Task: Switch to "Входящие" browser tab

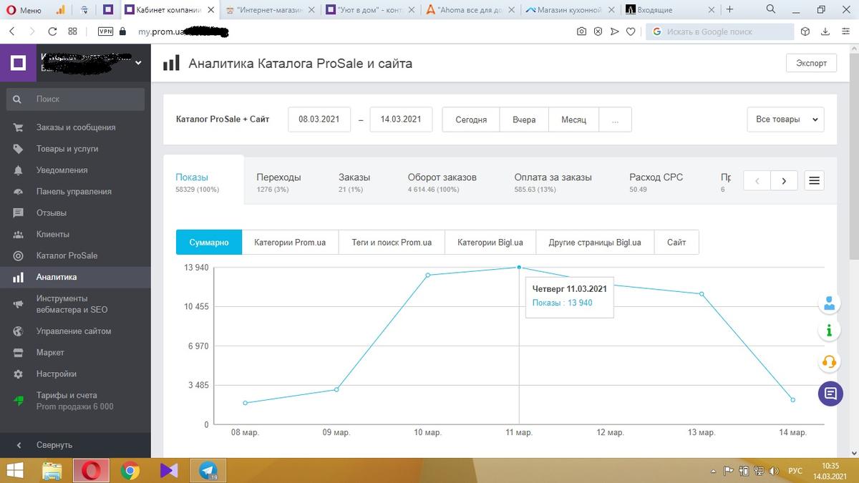Action: click(670, 11)
